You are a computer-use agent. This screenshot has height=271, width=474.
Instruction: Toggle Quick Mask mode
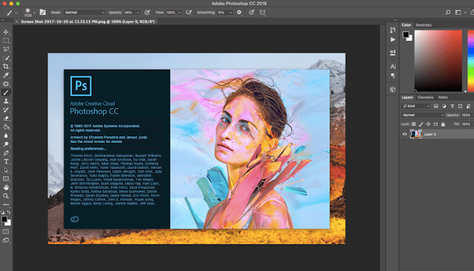(6, 232)
